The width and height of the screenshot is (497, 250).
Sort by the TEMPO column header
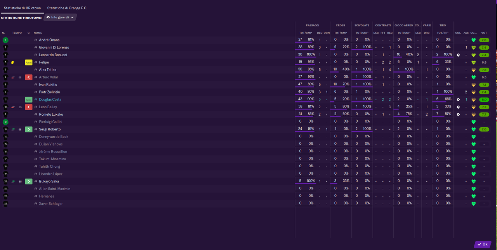(x=17, y=33)
